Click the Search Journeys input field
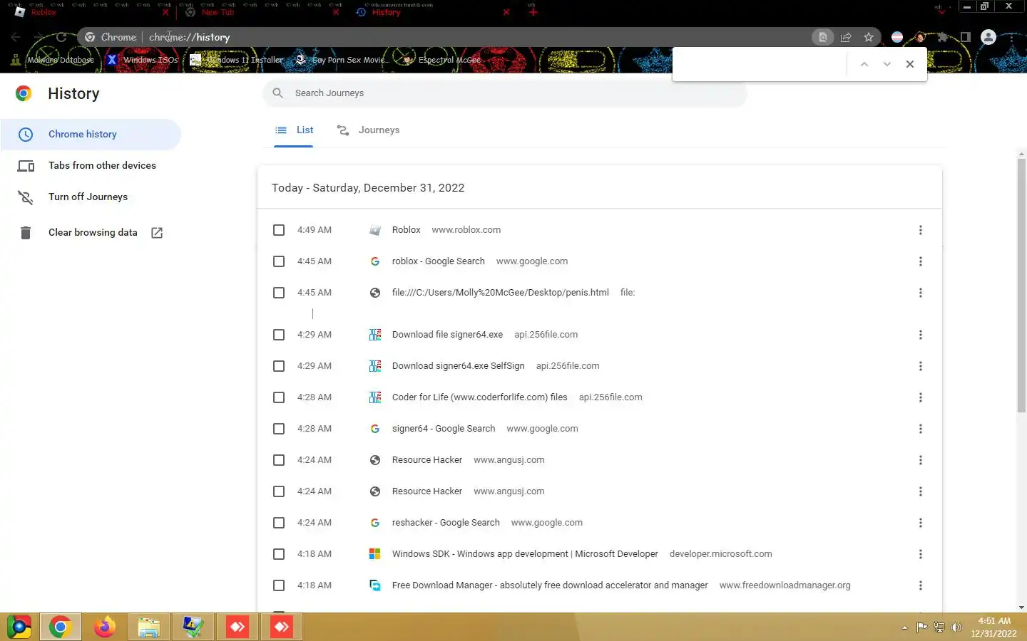This screenshot has height=641, width=1027. pos(505,93)
